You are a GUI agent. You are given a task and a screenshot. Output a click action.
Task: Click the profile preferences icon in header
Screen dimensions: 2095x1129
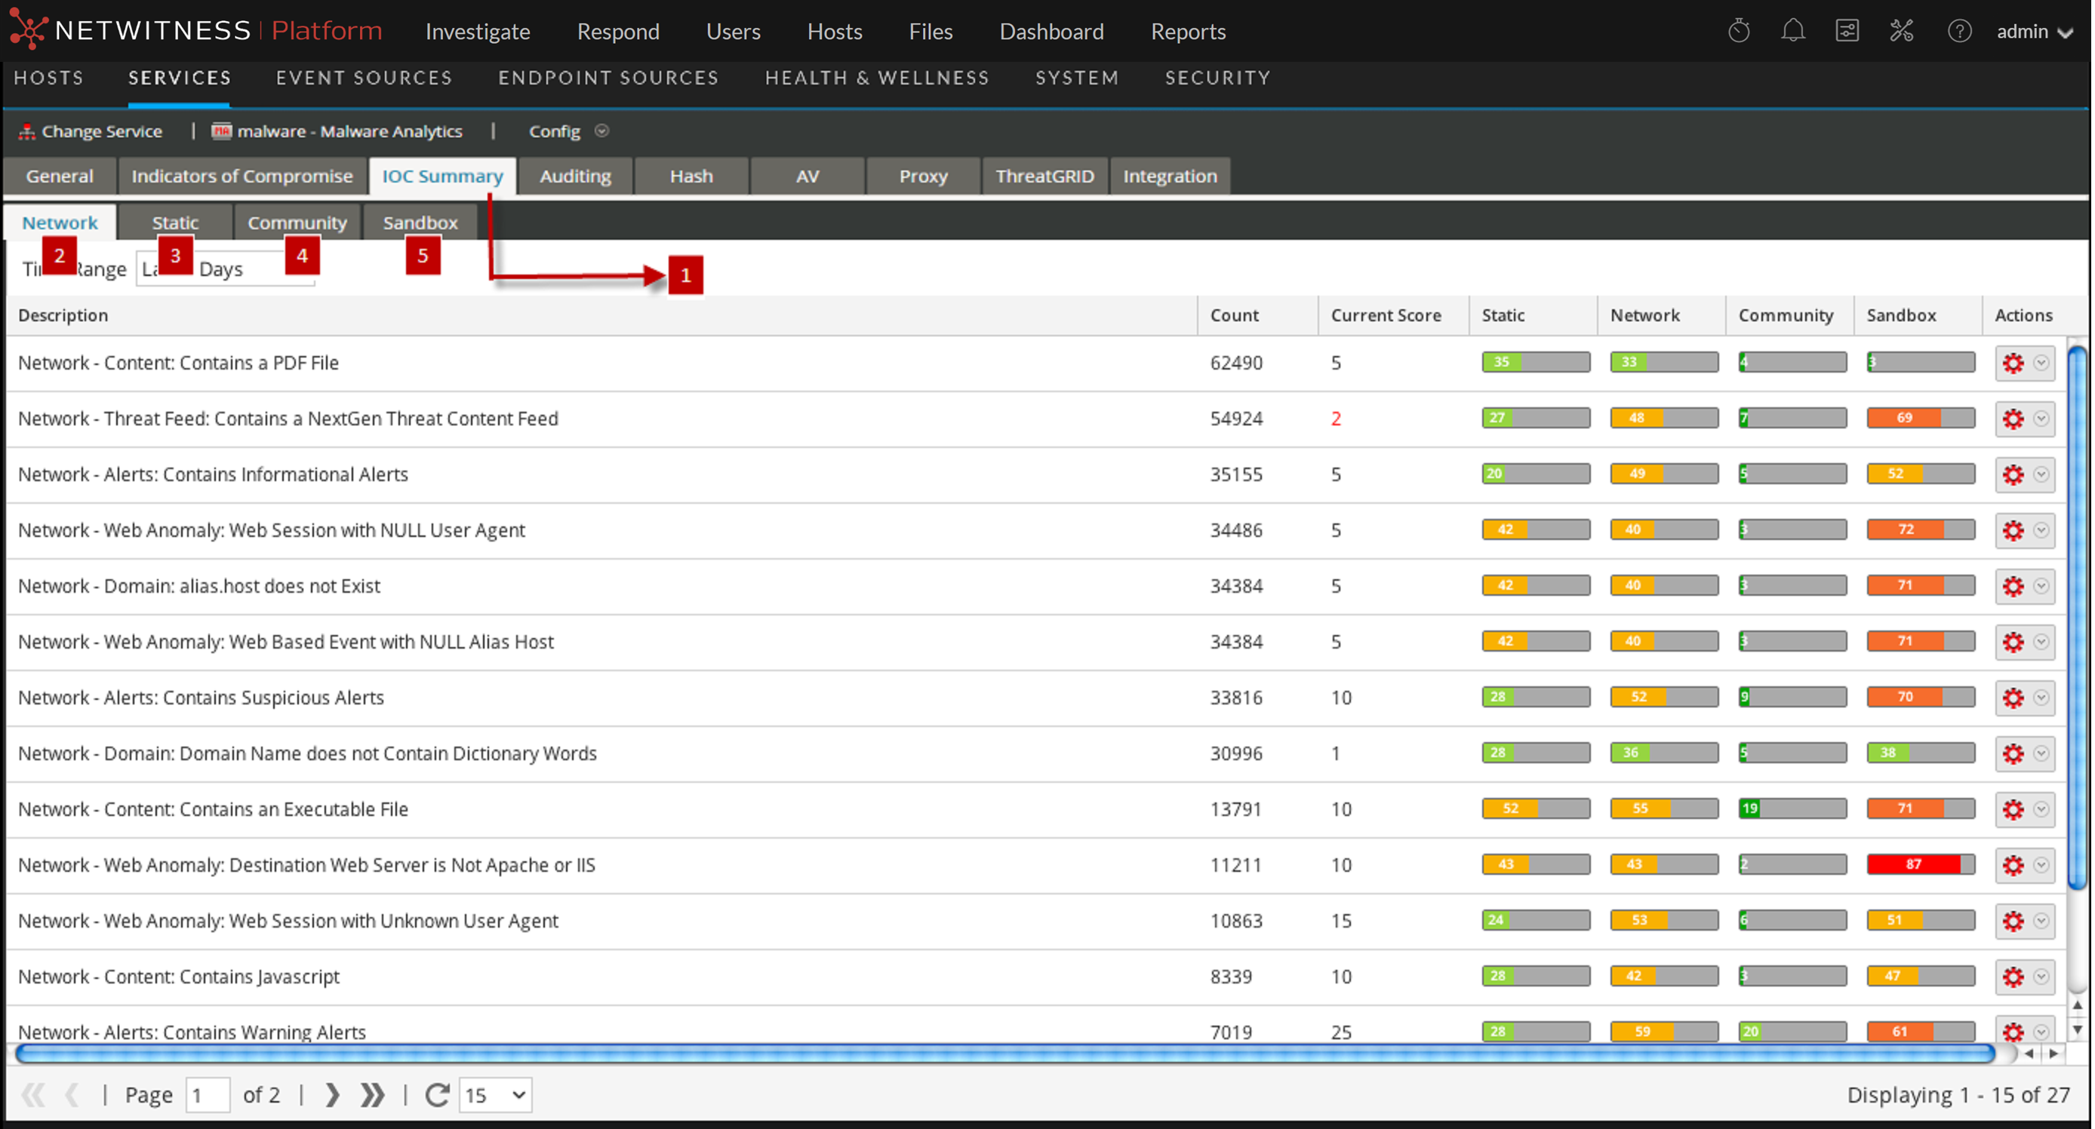click(1847, 32)
